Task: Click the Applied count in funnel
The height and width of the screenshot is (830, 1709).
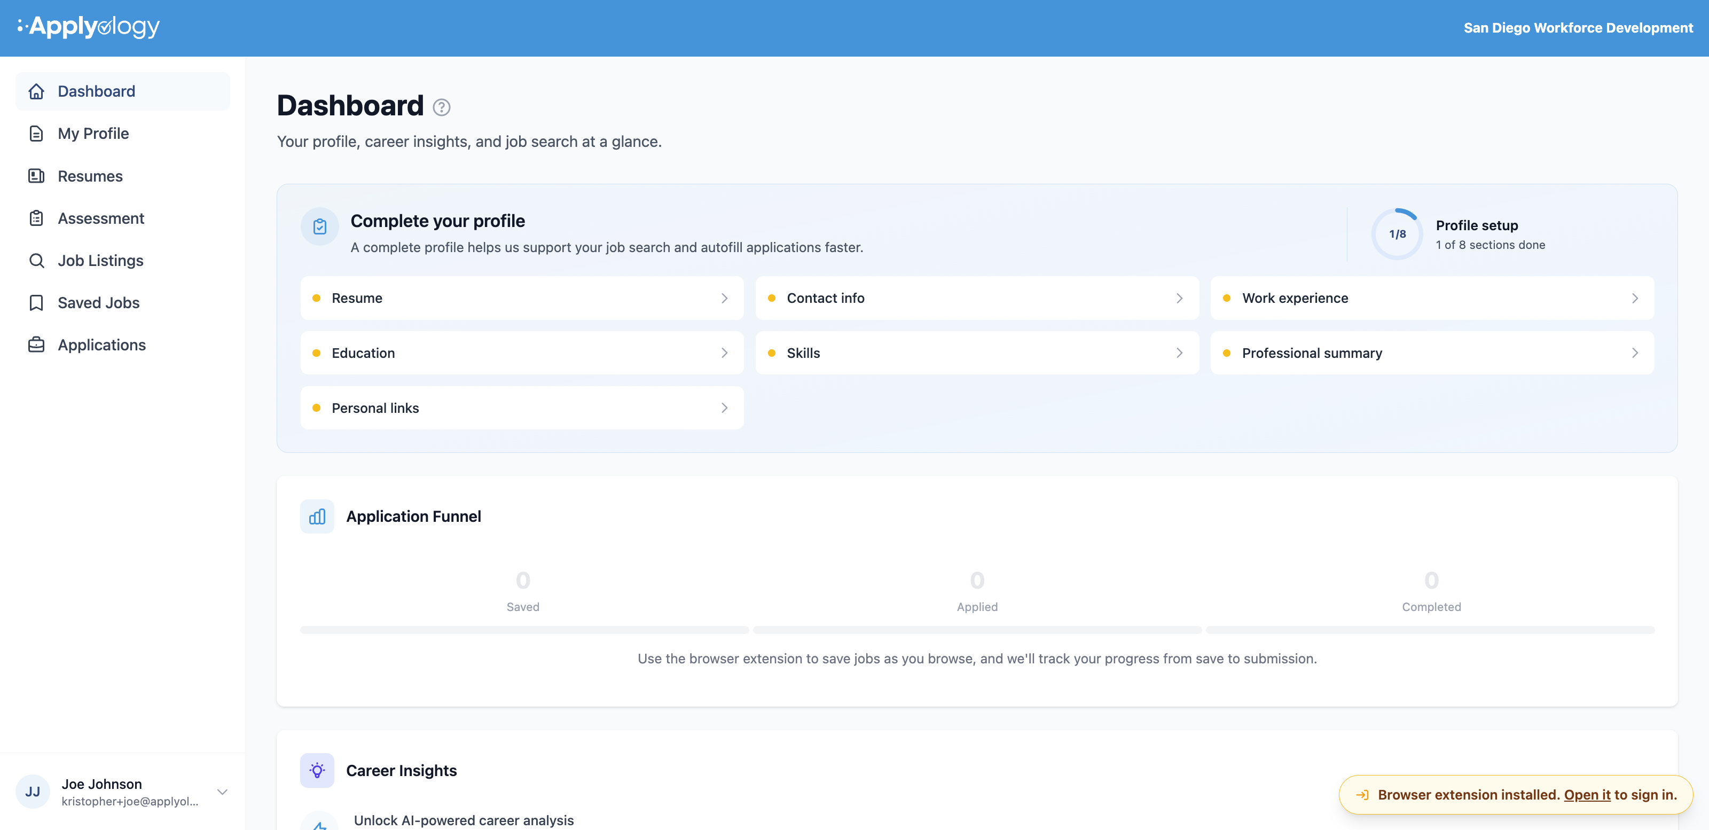Action: point(977,581)
